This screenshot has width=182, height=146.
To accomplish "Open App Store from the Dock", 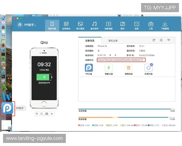I will tap(3, 18).
